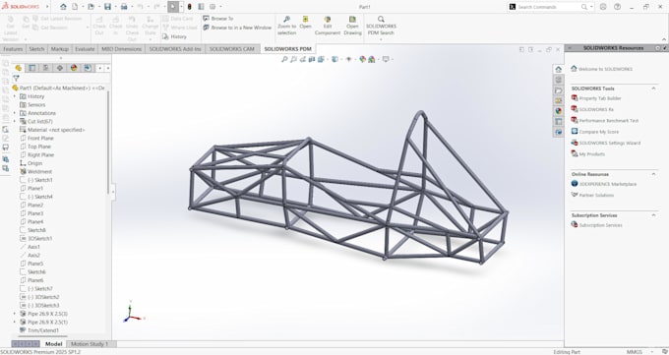Switch to the Sketch tab
Image resolution: width=669 pixels, height=355 pixels.
(x=36, y=49)
